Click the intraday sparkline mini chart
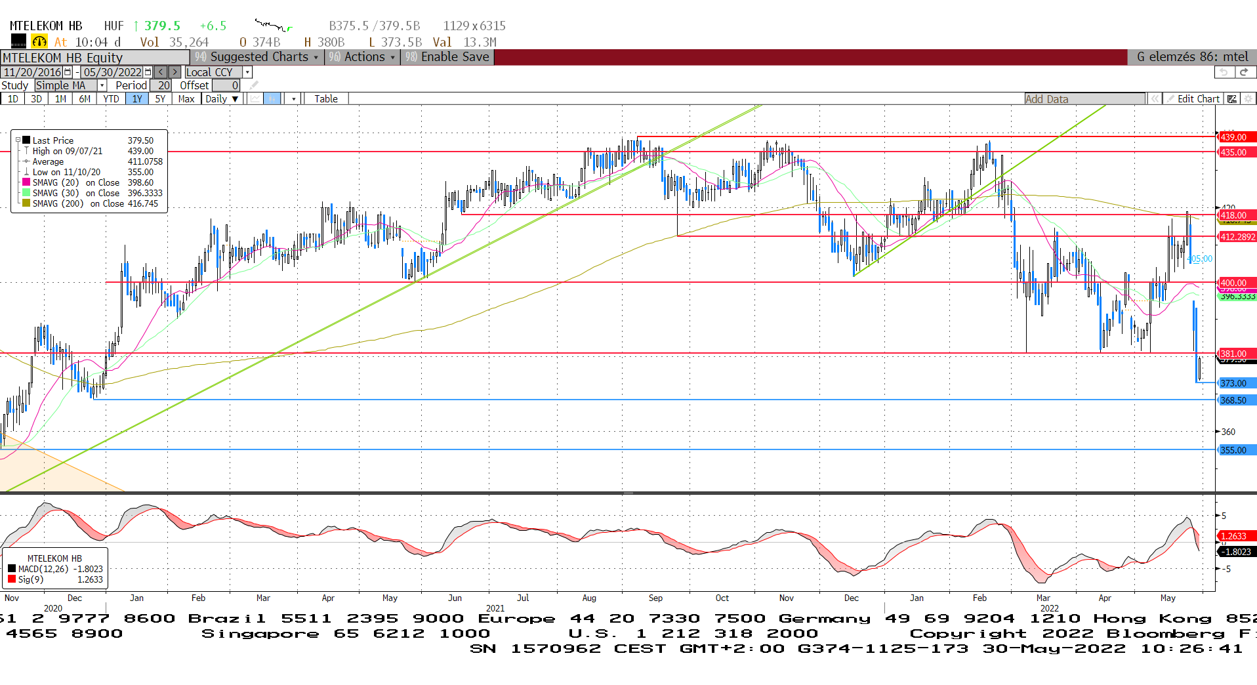Image resolution: width=1257 pixels, height=685 pixels. click(x=274, y=26)
